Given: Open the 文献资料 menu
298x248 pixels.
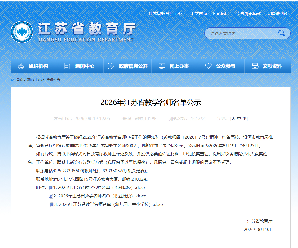Looking at the screenshot, I should pos(267,66).
